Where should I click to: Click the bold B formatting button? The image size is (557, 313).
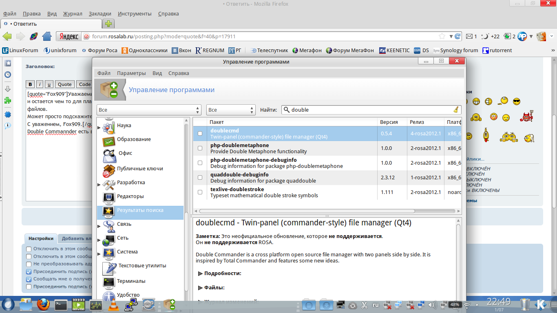(30, 84)
